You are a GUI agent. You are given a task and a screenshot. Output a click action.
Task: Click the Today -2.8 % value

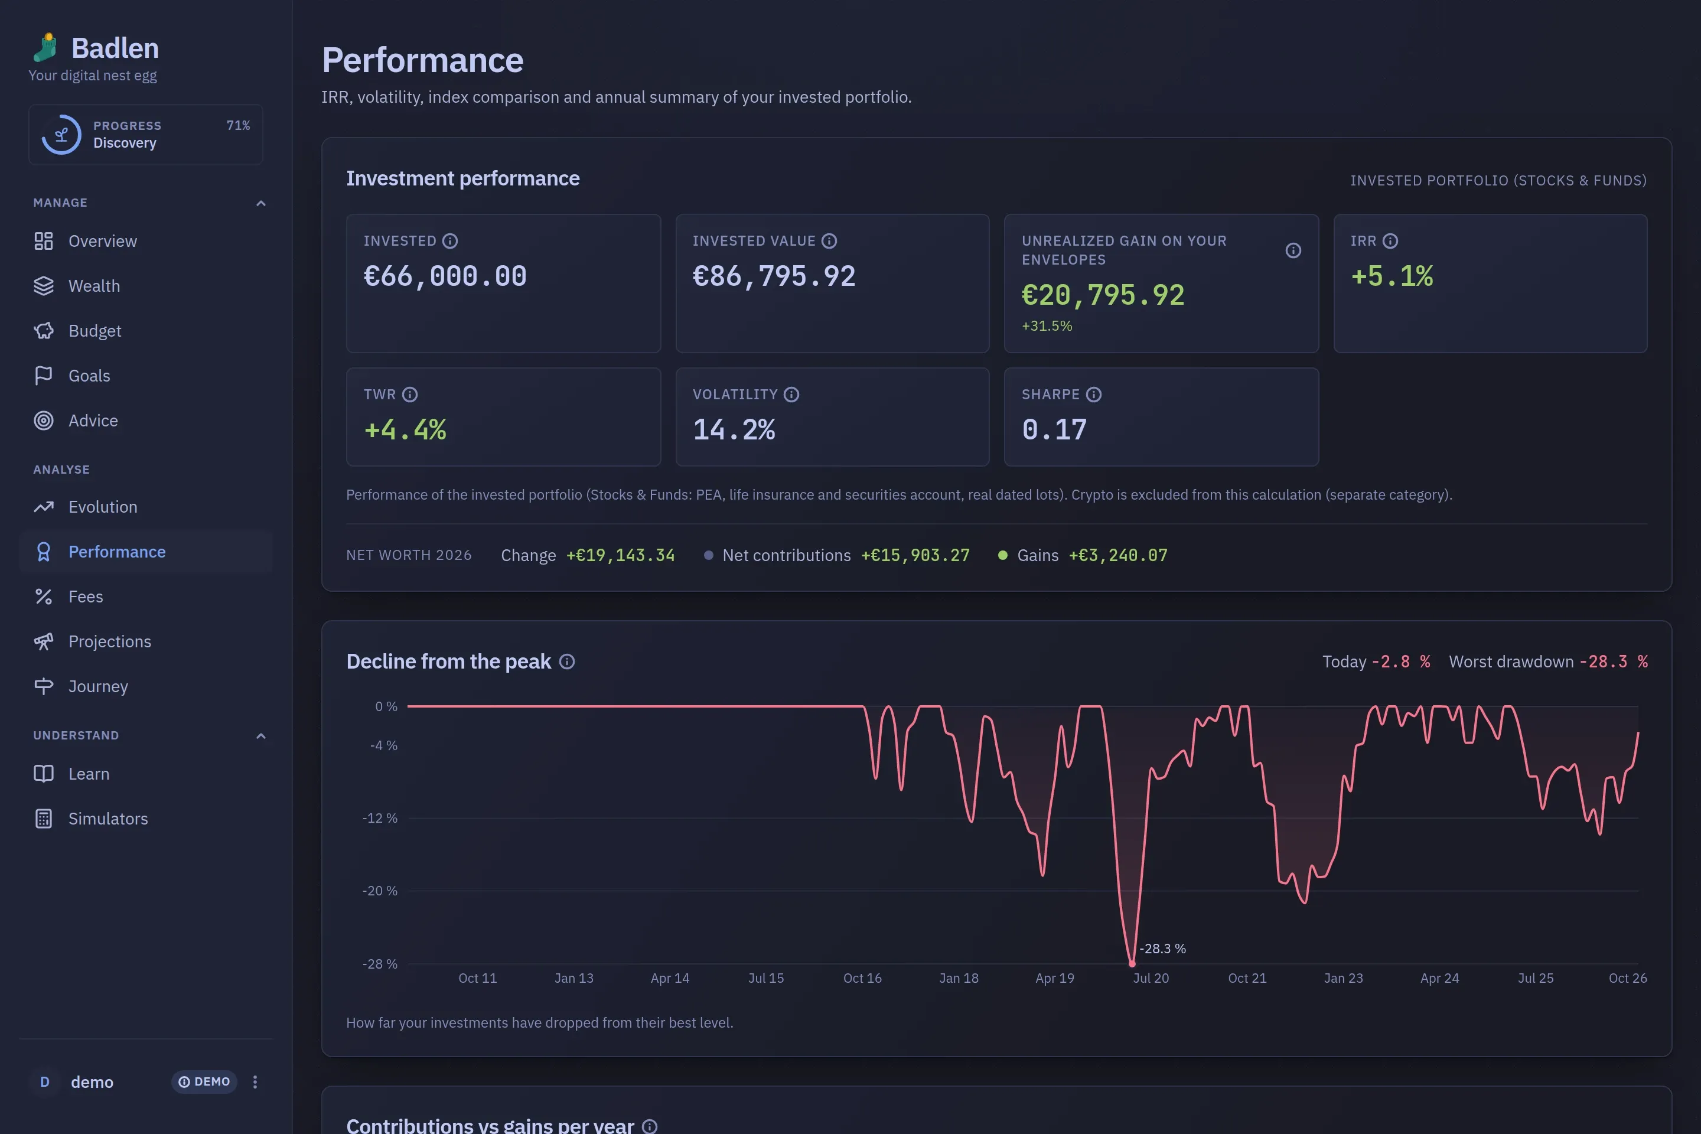pos(1401,661)
